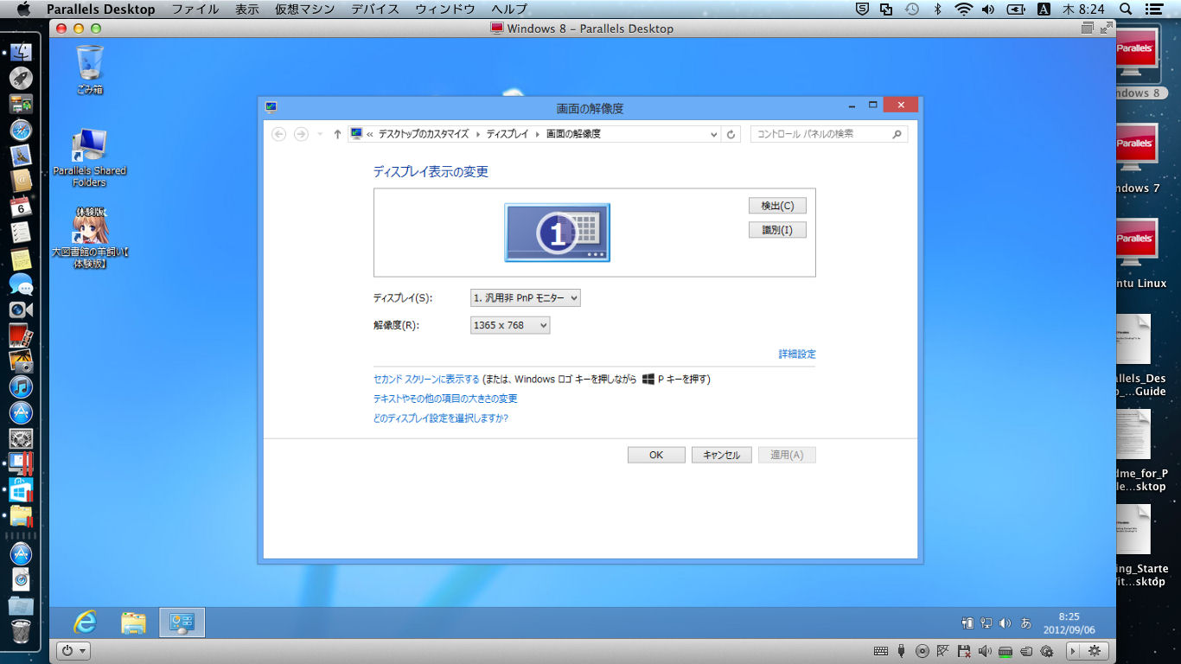This screenshot has height=664, width=1181.
Task: Open the Windows volume tray icon
Action: [x=1005, y=622]
